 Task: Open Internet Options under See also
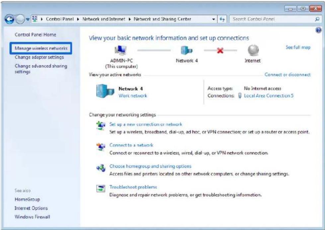[x=31, y=208]
